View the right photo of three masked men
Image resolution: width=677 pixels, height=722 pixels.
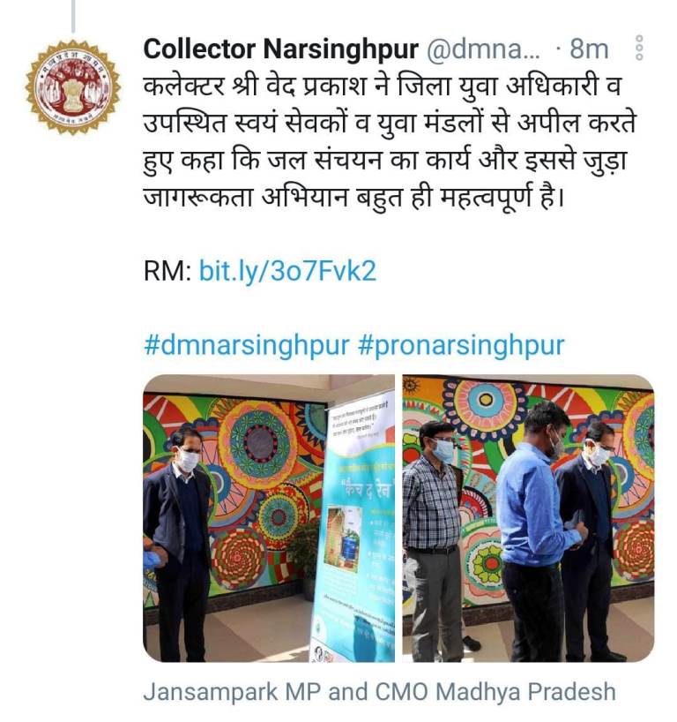click(x=528, y=518)
